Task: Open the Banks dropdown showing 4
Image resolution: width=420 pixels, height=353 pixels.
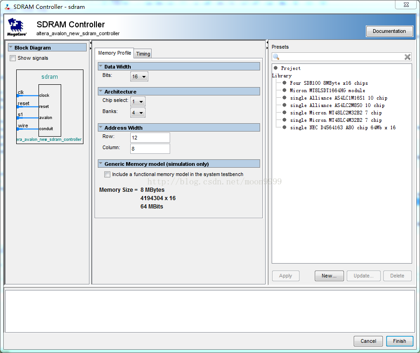Action: point(138,113)
